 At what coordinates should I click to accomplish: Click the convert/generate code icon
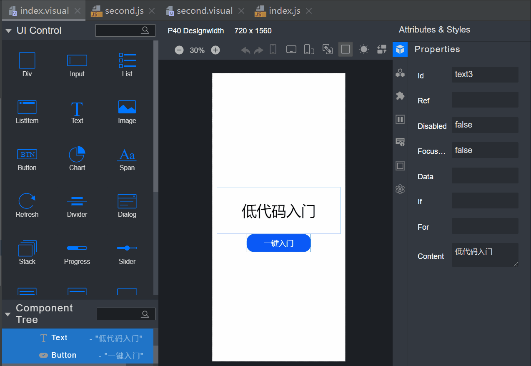382,50
